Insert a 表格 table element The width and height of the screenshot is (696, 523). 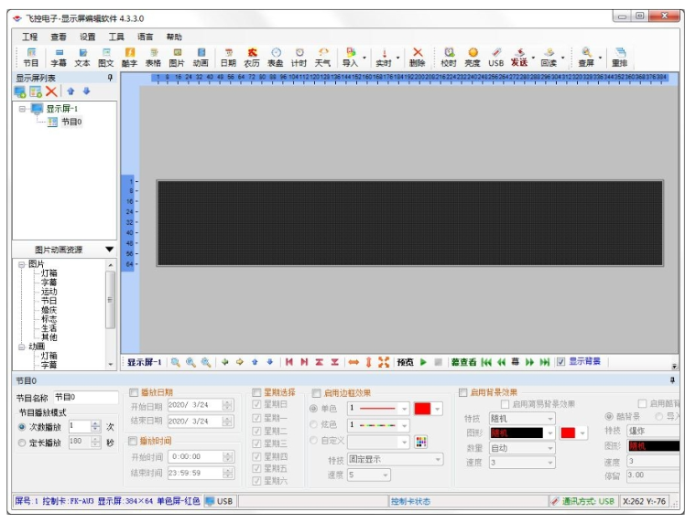click(x=153, y=57)
